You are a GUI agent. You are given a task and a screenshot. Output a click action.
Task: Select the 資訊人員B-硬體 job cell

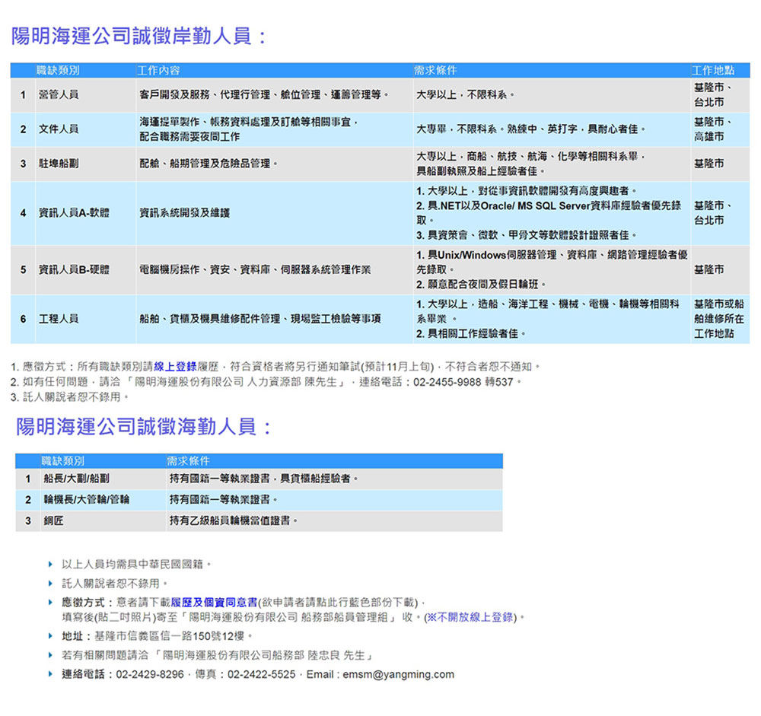tap(85, 269)
